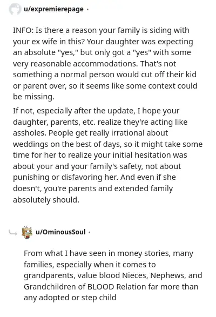Viewport: 216px width, 317px height.
Task: Click the paragraph beginning 'If not, especially'
Action: click(107, 155)
